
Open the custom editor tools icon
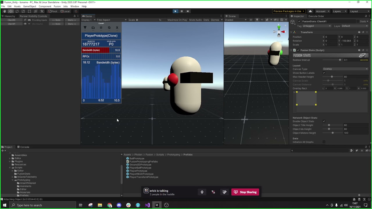click(x=42, y=11)
